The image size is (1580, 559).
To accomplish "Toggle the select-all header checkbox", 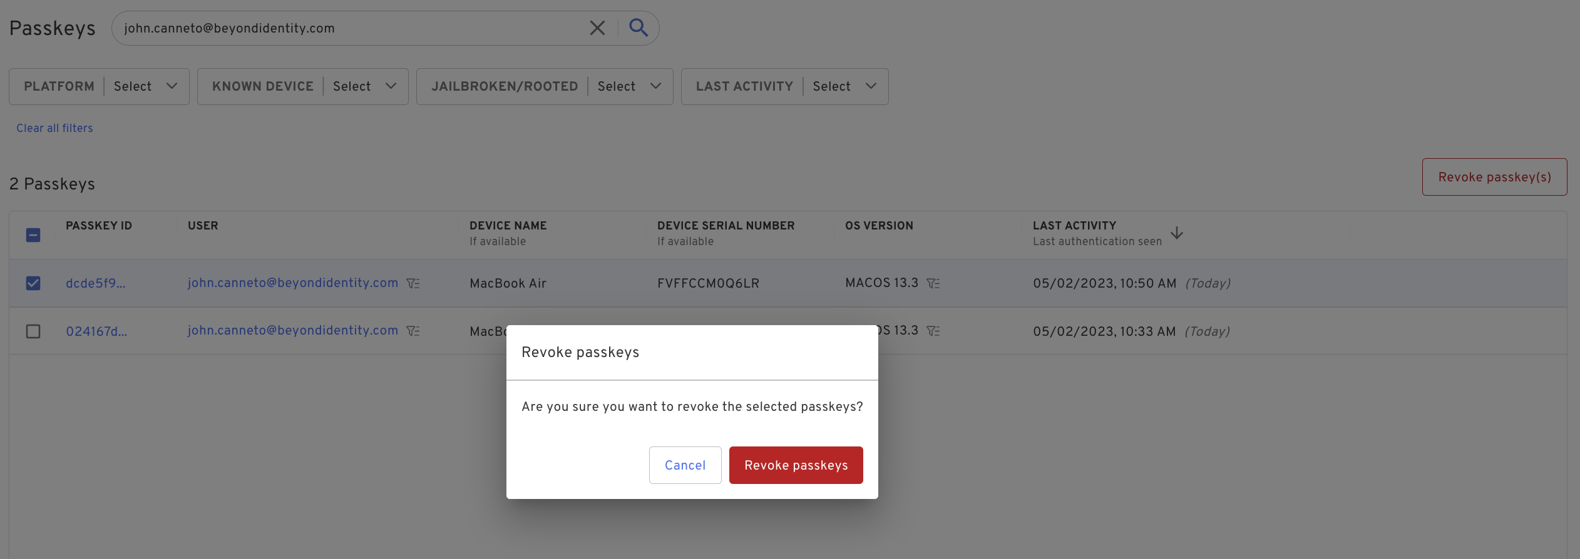I will [33, 235].
